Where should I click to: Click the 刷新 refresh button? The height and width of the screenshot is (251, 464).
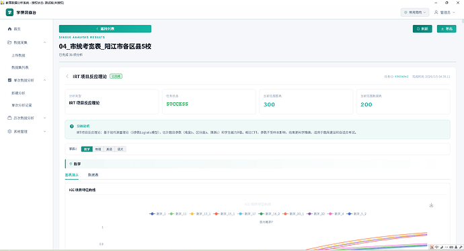(x=422, y=29)
